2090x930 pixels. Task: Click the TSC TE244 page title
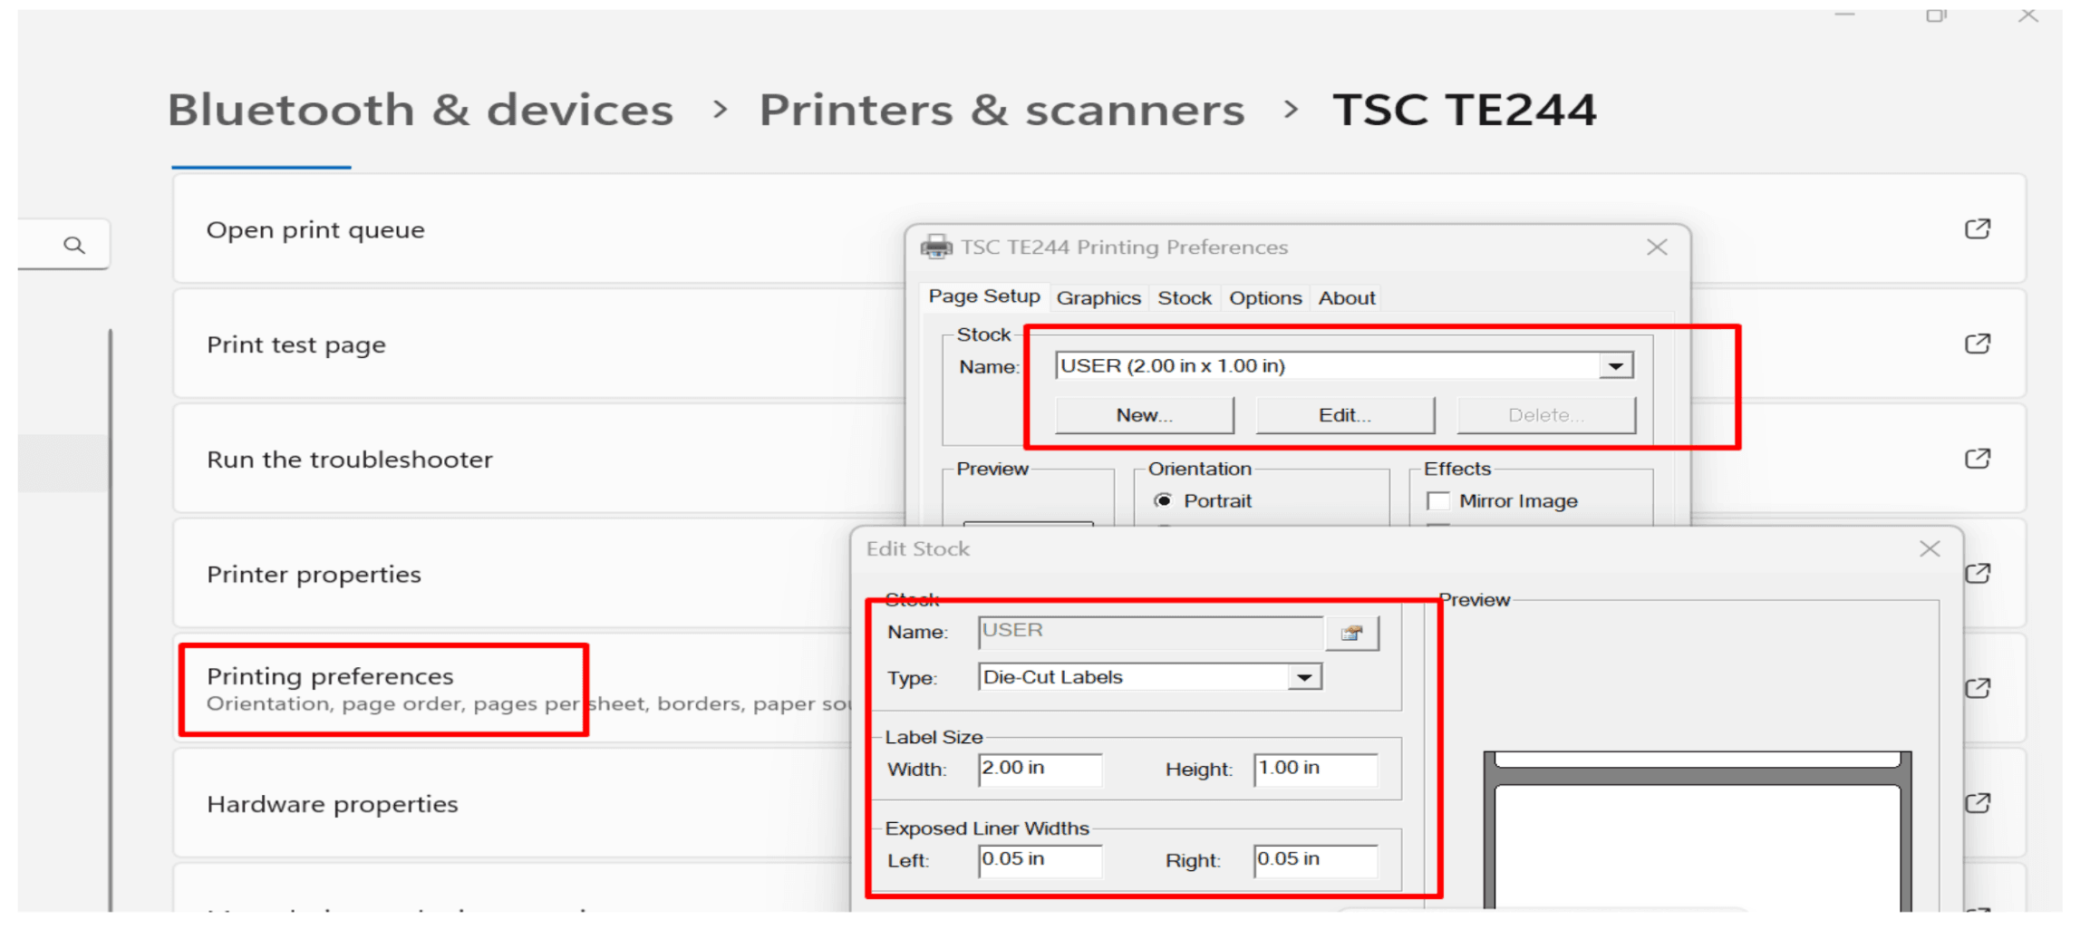(1464, 110)
